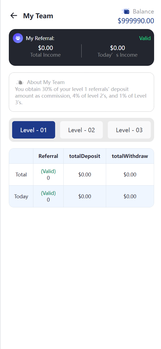The image size is (161, 349).
Task: Click the Total Income amount
Action: coord(45,48)
